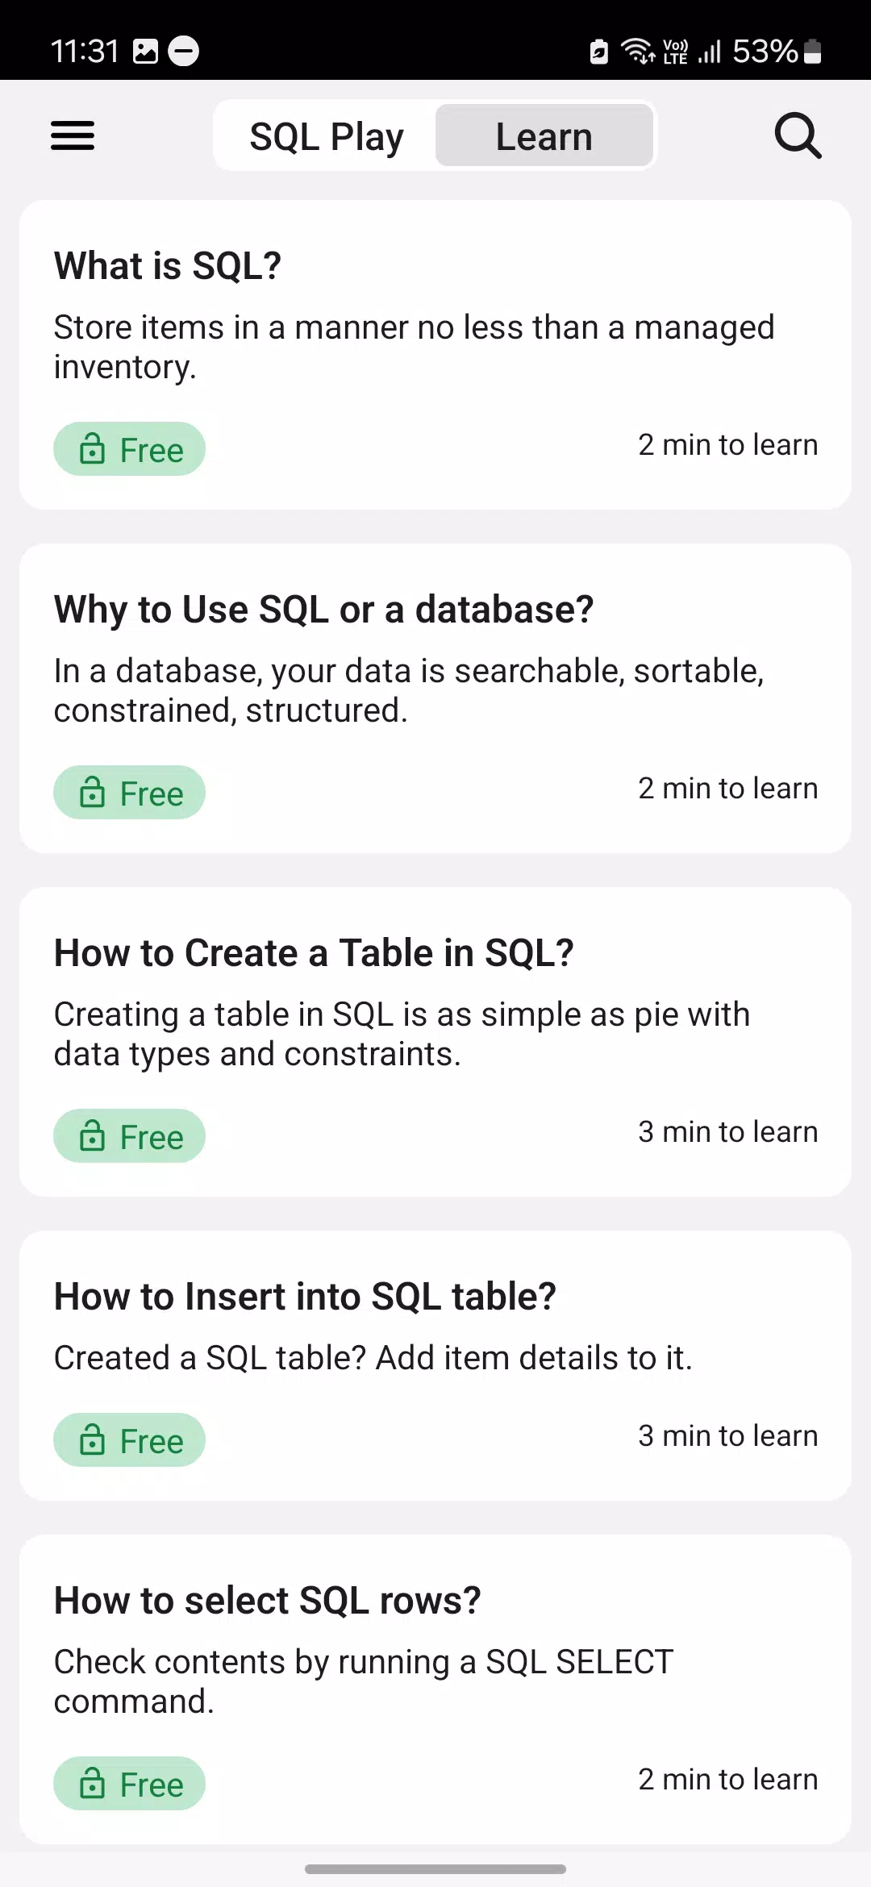Open the hamburger menu

pyautogui.click(x=73, y=135)
